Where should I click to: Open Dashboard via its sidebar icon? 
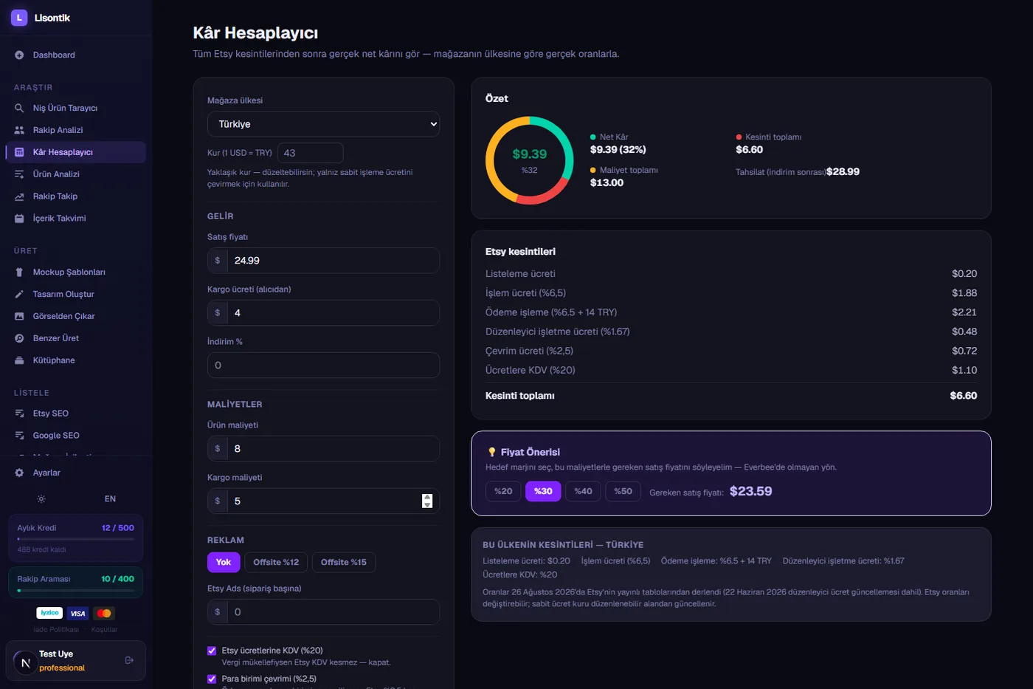tap(19, 55)
